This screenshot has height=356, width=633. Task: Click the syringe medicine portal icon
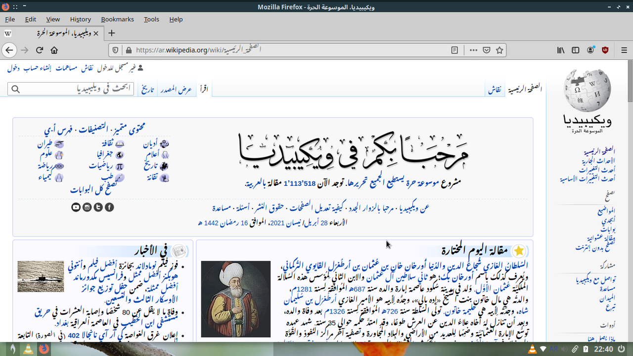click(120, 177)
